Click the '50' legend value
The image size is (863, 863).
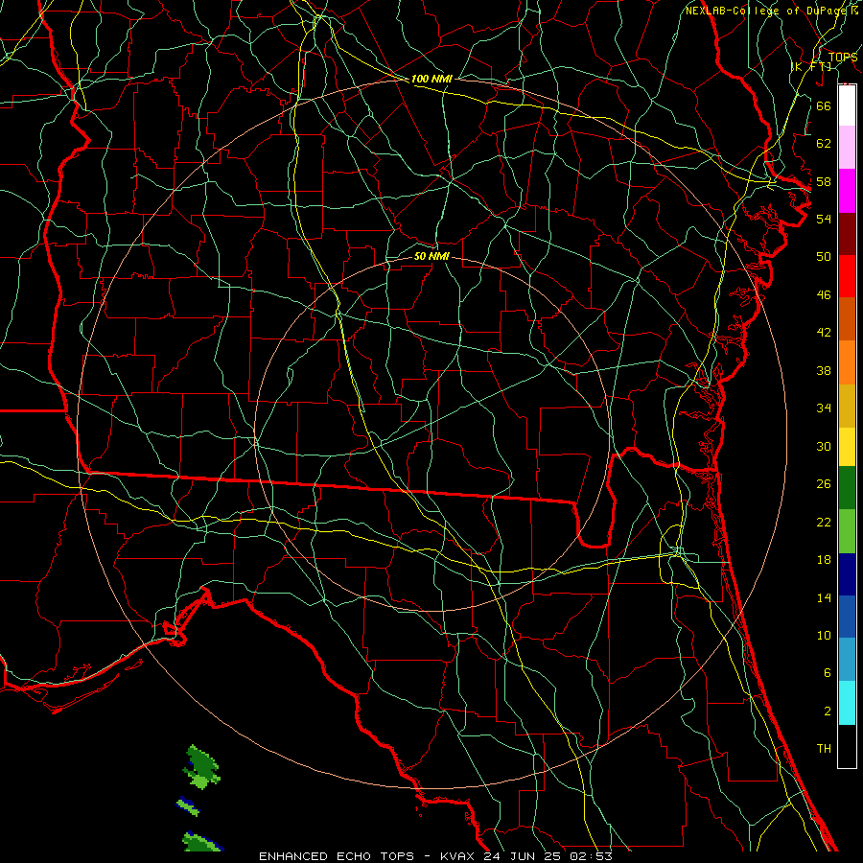tap(824, 257)
